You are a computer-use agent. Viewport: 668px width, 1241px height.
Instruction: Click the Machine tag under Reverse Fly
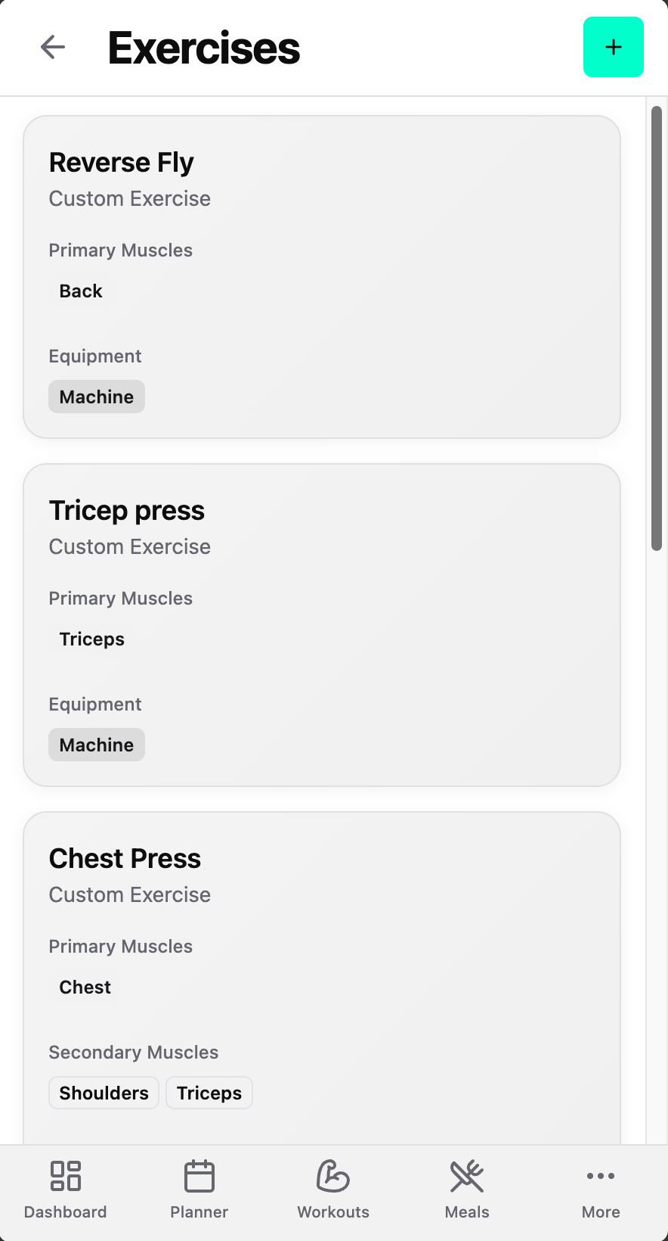point(97,397)
